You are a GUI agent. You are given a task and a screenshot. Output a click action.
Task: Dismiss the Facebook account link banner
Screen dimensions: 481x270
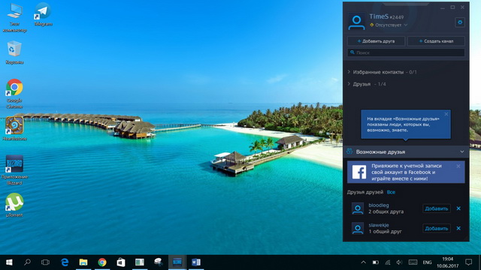pos(458,166)
